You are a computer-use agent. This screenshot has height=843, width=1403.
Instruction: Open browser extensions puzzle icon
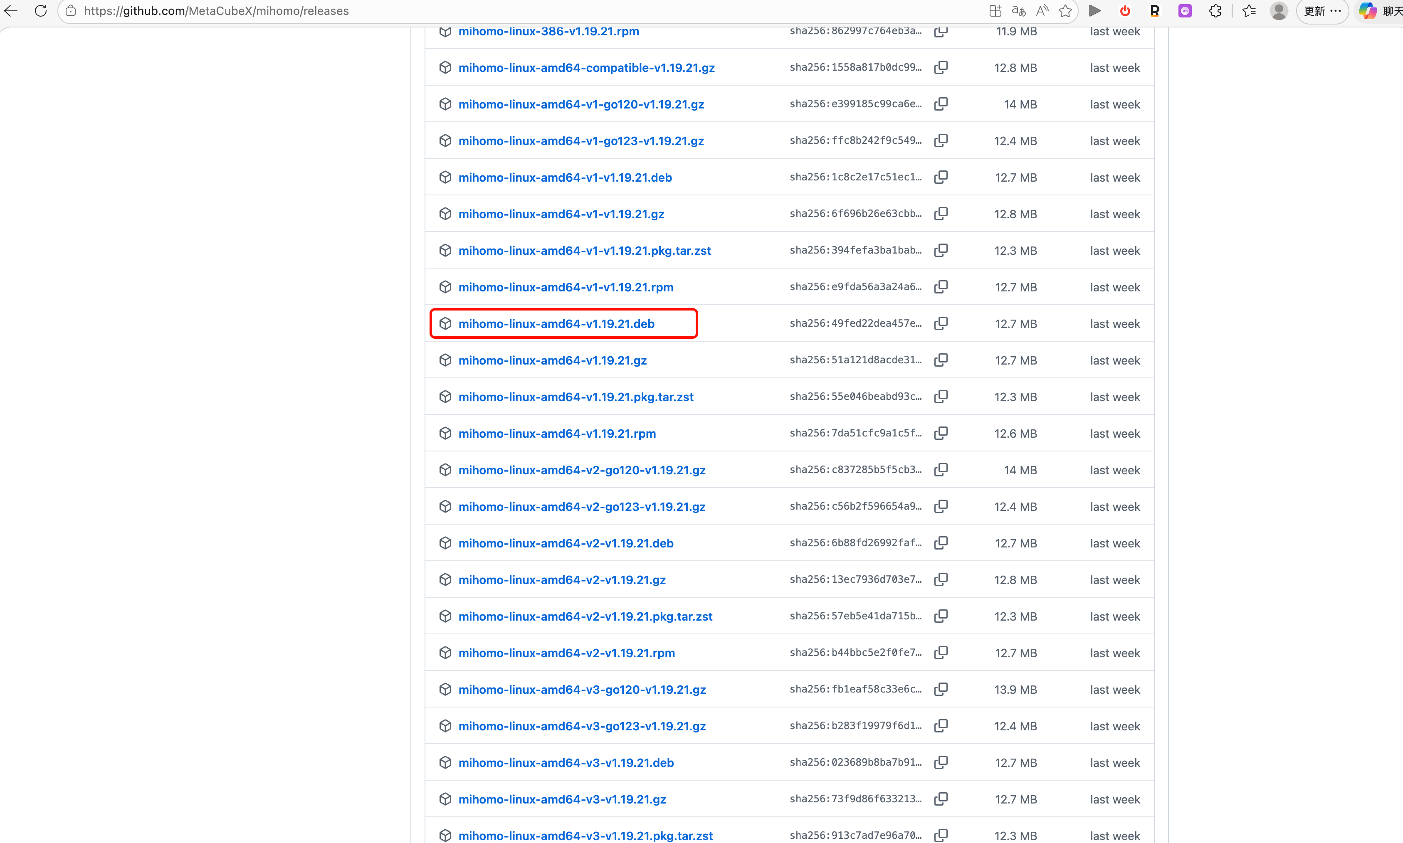[x=1214, y=11]
